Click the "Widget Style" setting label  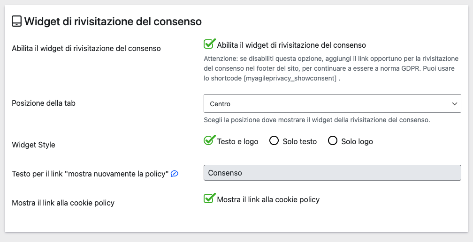pos(33,145)
